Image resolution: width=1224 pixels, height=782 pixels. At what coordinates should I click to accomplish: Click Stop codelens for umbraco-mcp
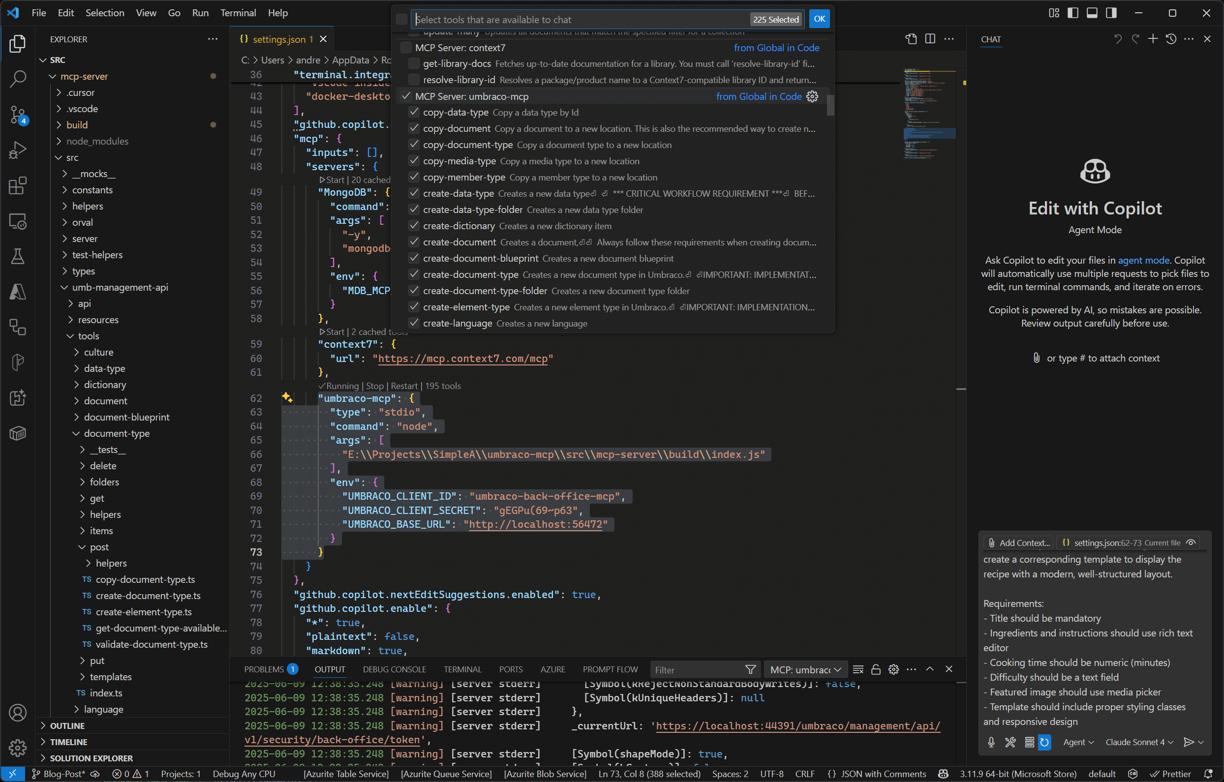(x=374, y=386)
